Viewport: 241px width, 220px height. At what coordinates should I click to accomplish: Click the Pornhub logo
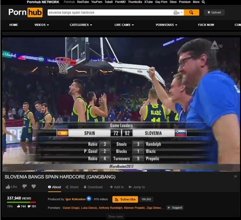tap(26, 12)
